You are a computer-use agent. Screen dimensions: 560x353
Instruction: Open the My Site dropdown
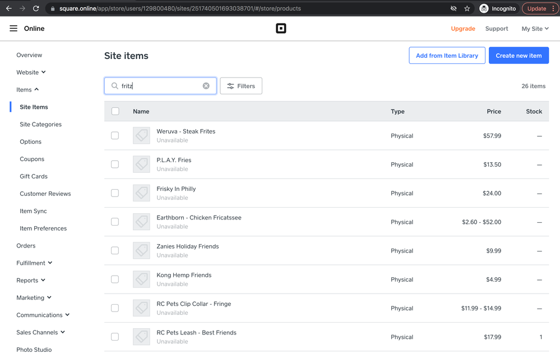(535, 29)
